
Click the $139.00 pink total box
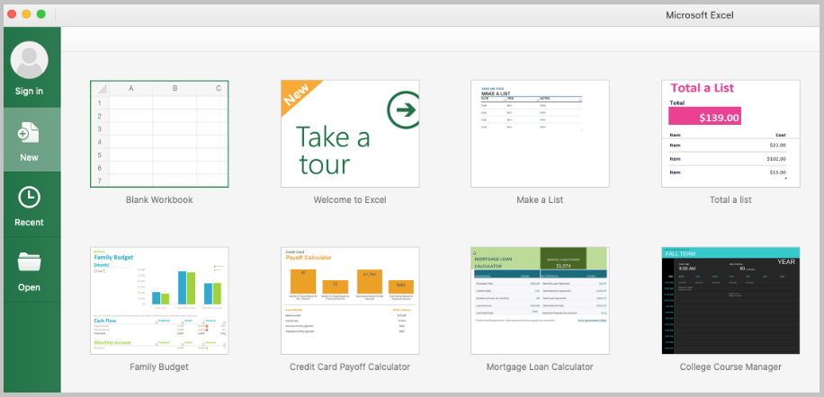pos(704,116)
